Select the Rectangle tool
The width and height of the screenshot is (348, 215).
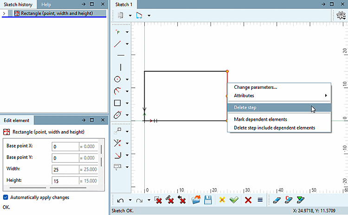pos(118,103)
